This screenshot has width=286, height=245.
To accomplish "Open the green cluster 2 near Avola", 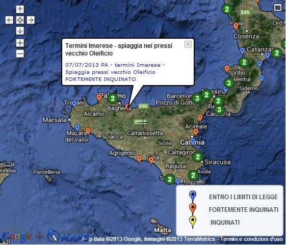I will point(193,175).
